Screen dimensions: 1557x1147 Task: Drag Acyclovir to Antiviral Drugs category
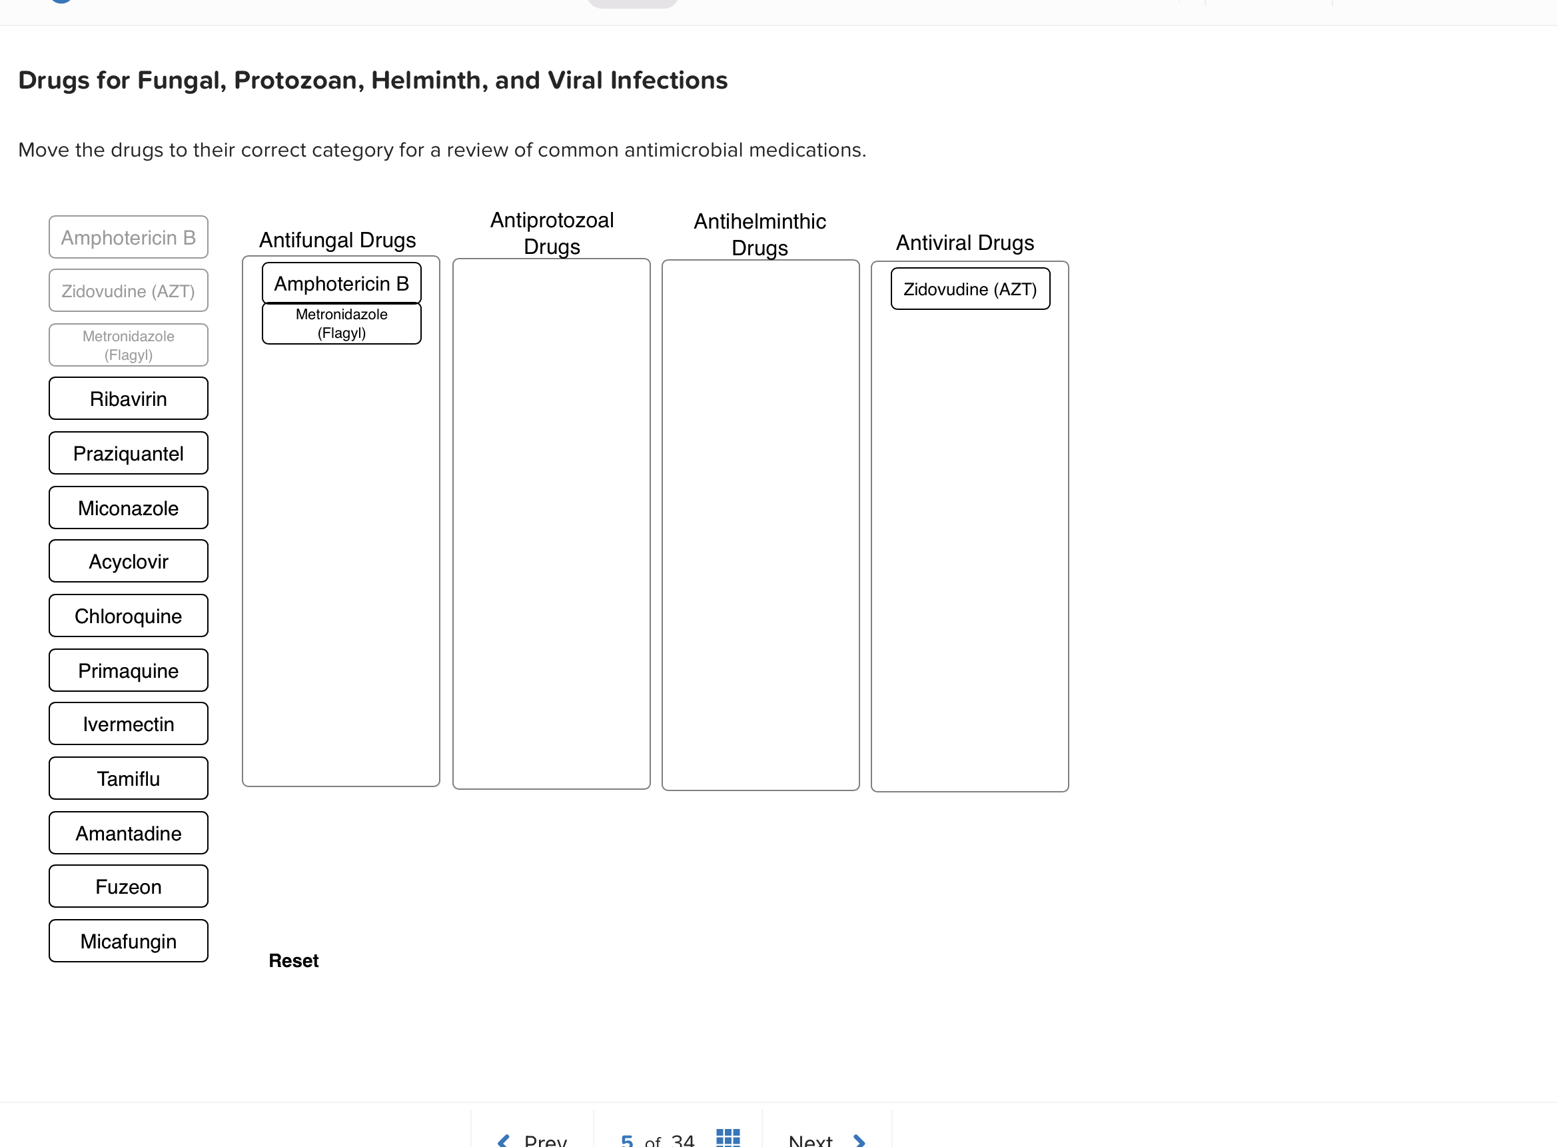pos(129,560)
